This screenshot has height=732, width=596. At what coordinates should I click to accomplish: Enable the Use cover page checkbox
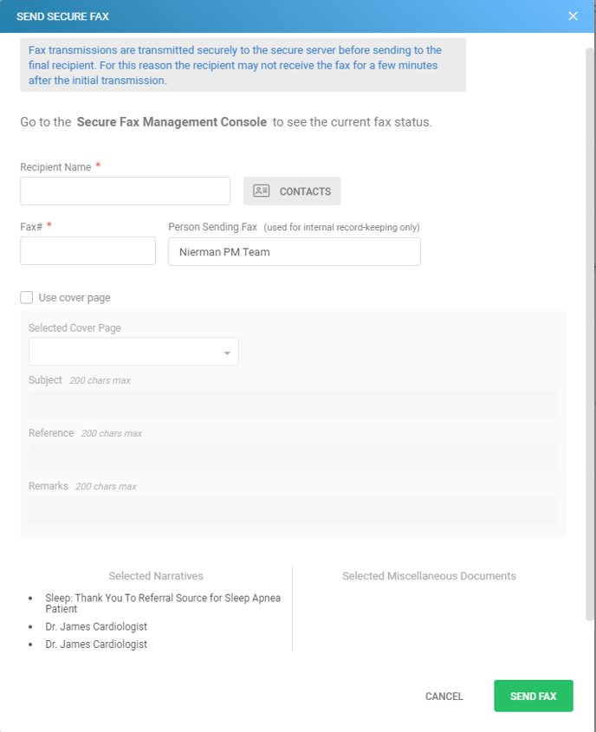click(x=27, y=298)
